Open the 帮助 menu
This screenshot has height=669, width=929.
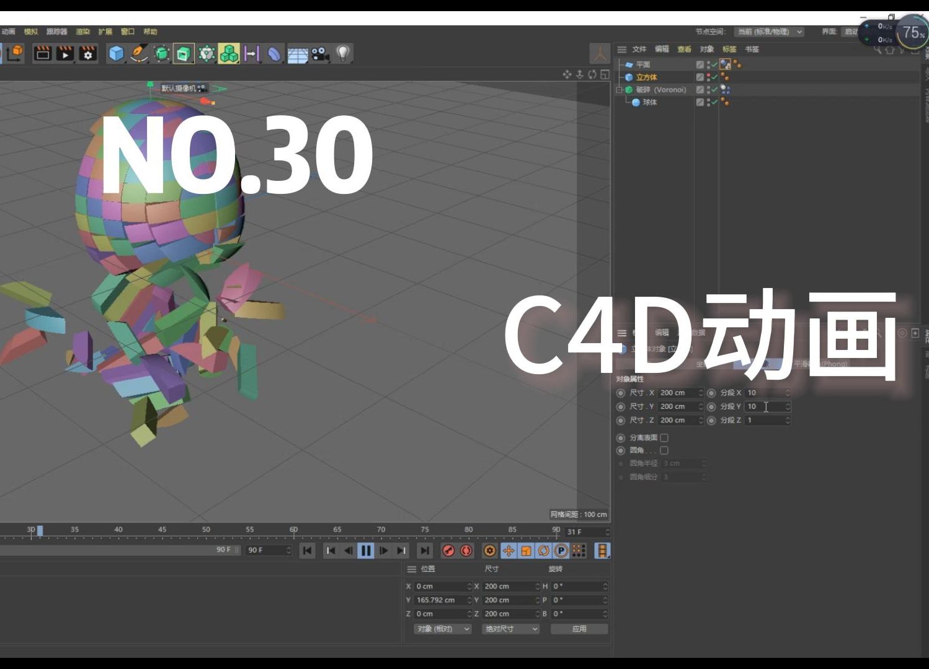[150, 32]
